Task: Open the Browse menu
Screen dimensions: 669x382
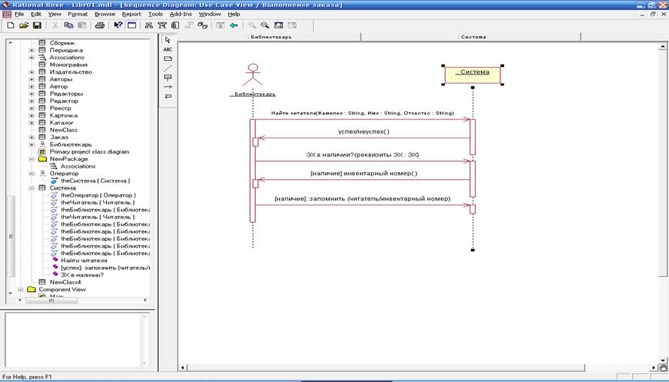Action: (x=105, y=14)
